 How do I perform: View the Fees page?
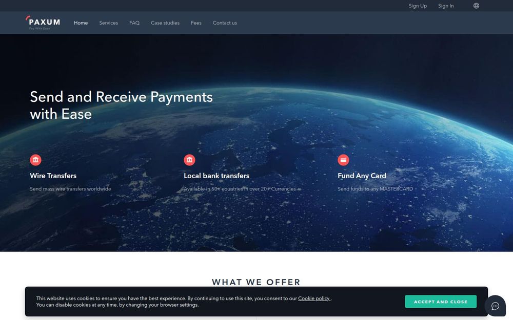coord(196,23)
